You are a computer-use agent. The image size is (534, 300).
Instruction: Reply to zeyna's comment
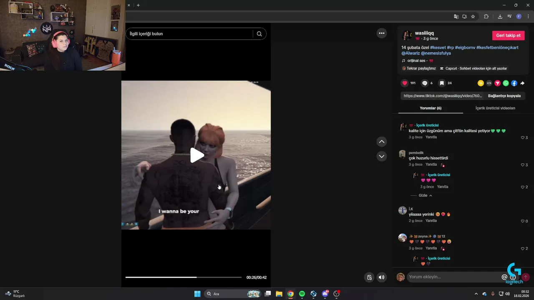click(x=431, y=248)
